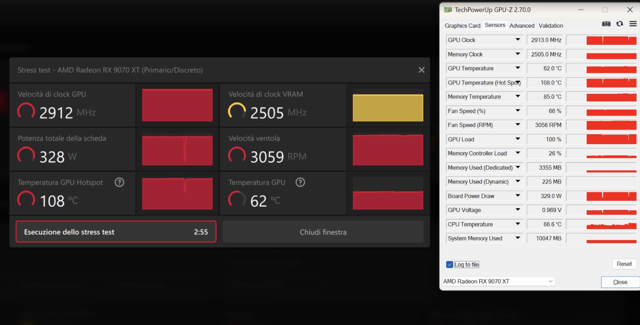Open the AMD Radeon RX 9070 XT card selector
The image size is (640, 325).
coord(499,281)
